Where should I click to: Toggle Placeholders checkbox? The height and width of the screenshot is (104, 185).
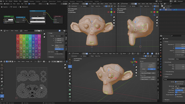pos(176,97)
